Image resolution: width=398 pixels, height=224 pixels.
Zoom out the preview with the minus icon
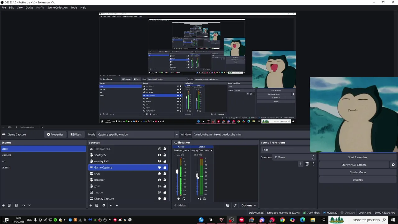coord(3,127)
